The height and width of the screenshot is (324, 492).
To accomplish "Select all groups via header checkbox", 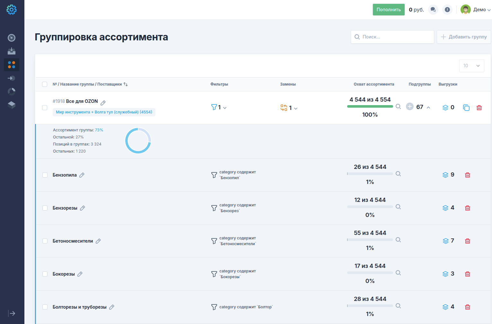I will (x=45, y=84).
